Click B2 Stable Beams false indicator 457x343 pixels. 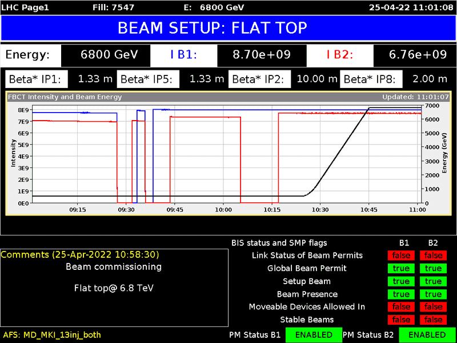(x=433, y=320)
